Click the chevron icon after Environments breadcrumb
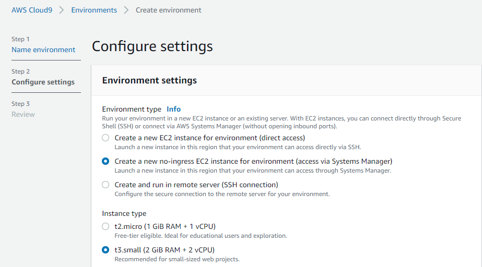Screen dimensions: 482x267 coord(126,10)
